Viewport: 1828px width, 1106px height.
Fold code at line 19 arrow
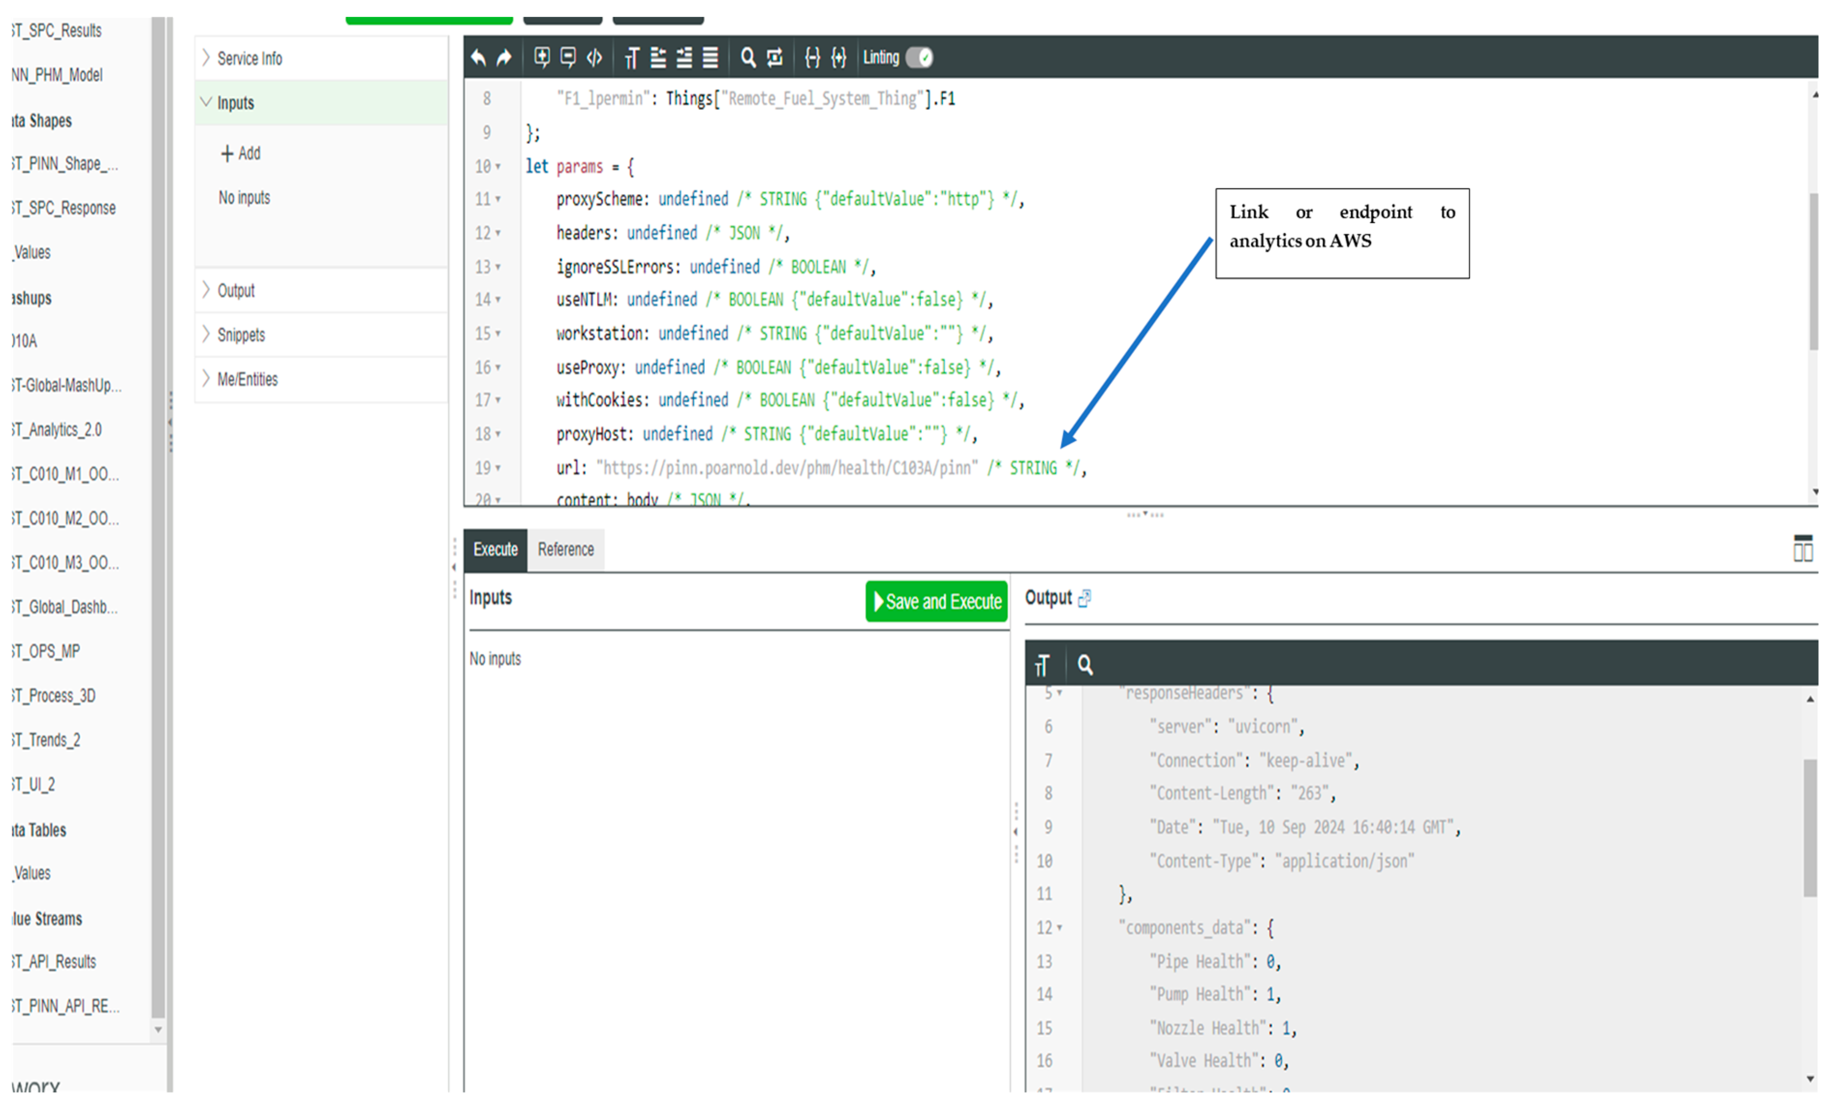click(x=498, y=467)
